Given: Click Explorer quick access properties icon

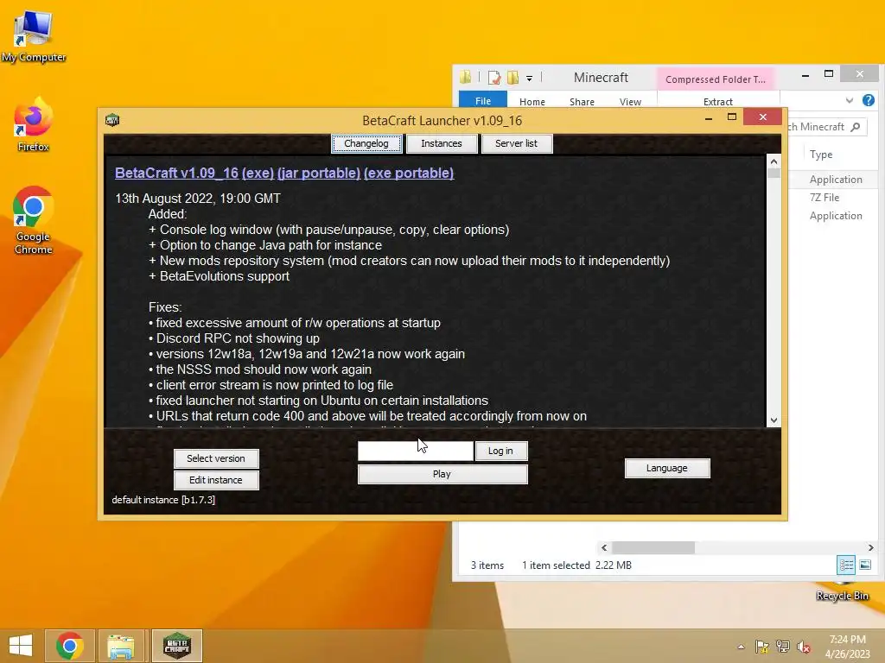Looking at the screenshot, I should click(493, 77).
